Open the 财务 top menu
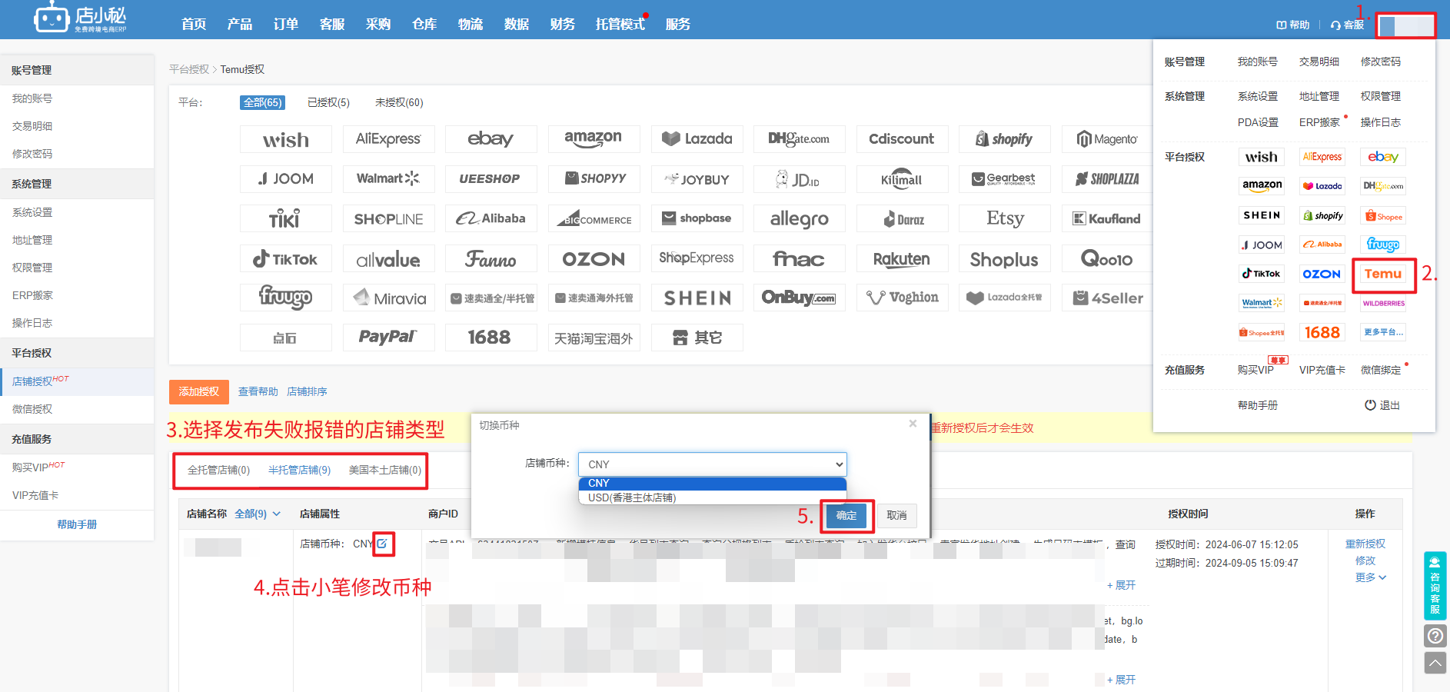1450x692 pixels. (x=563, y=24)
